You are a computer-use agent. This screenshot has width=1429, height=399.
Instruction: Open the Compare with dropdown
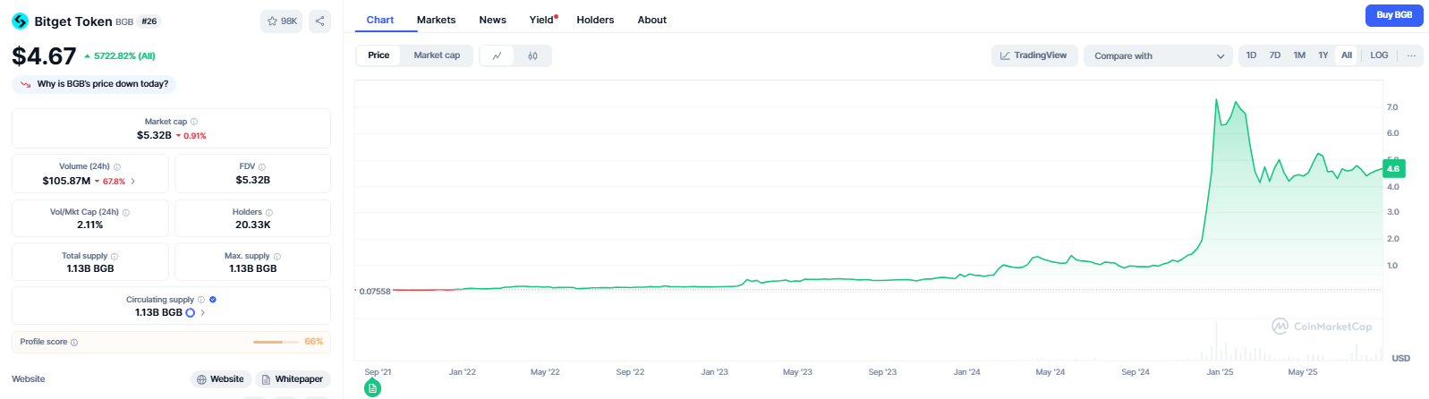1158,55
